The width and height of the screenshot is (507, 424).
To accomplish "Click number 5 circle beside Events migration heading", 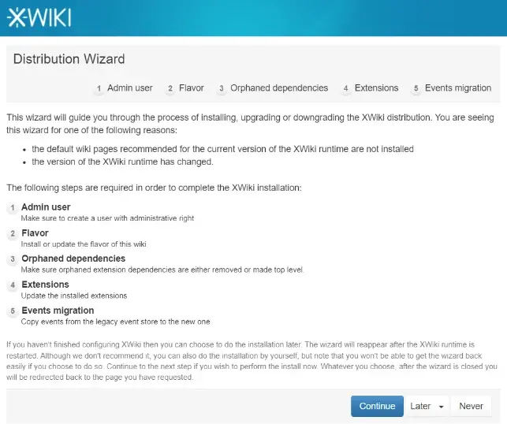I will [13, 311].
